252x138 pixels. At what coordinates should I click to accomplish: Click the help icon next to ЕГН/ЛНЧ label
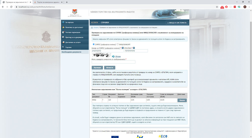[134, 48]
